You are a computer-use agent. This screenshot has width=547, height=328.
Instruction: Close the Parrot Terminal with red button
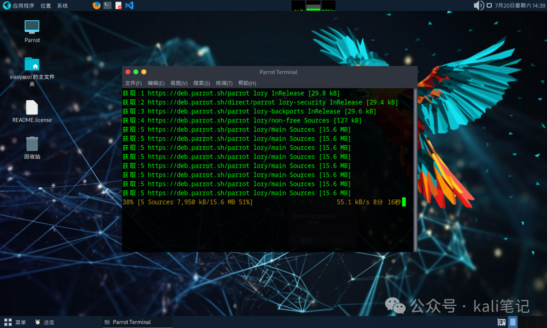click(x=128, y=72)
